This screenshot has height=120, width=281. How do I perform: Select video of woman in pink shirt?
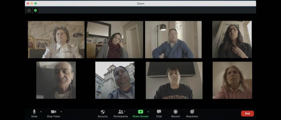coord(232,80)
